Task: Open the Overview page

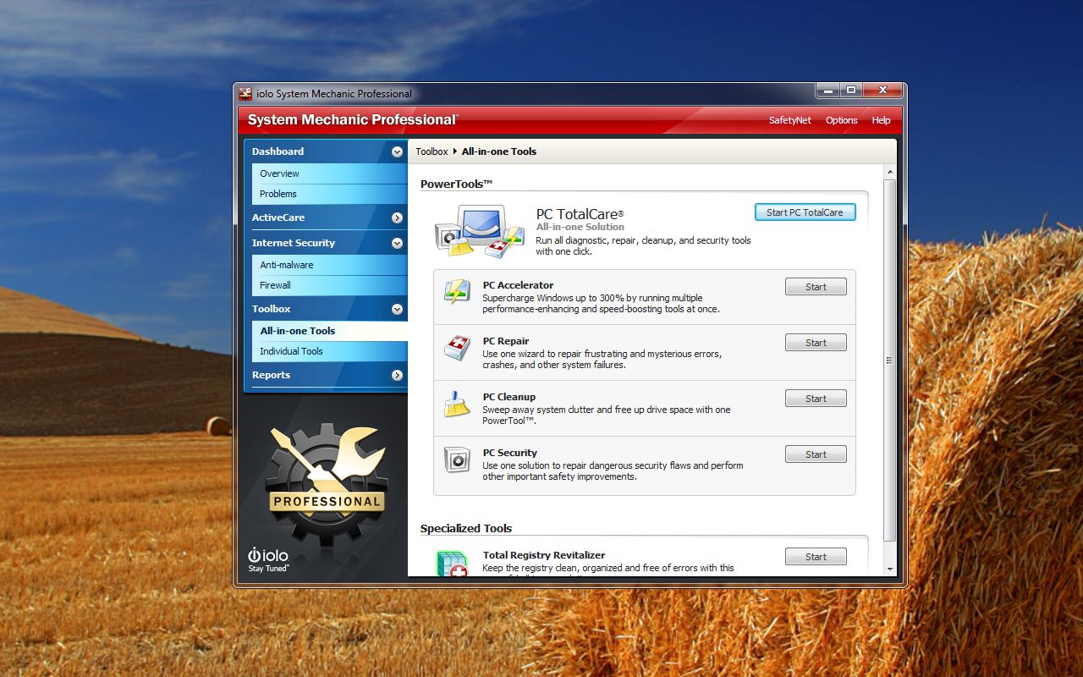Action: (x=330, y=173)
